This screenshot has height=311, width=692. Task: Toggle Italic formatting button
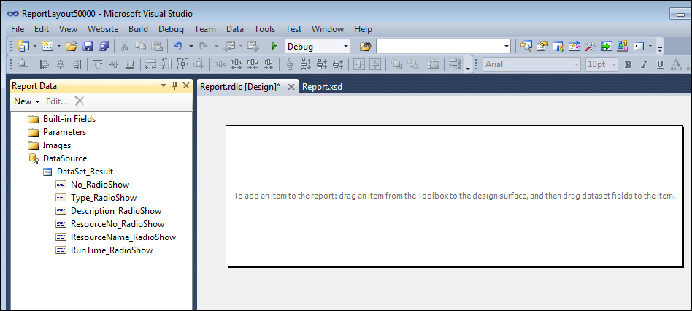(x=644, y=64)
